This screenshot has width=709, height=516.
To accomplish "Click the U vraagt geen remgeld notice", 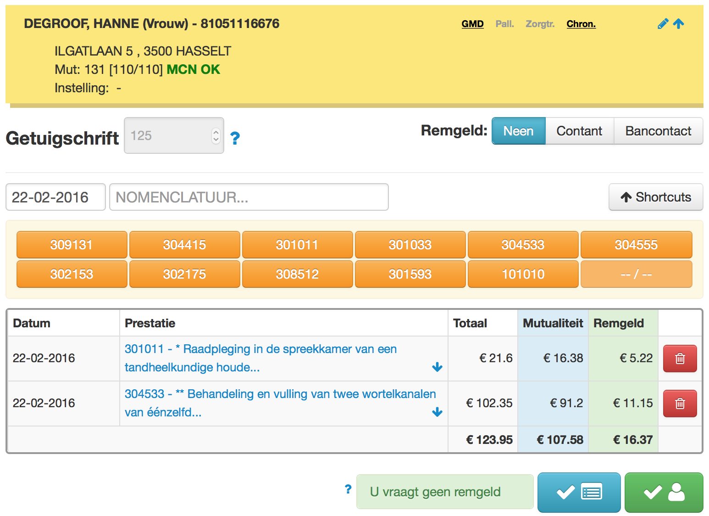I will [x=445, y=492].
